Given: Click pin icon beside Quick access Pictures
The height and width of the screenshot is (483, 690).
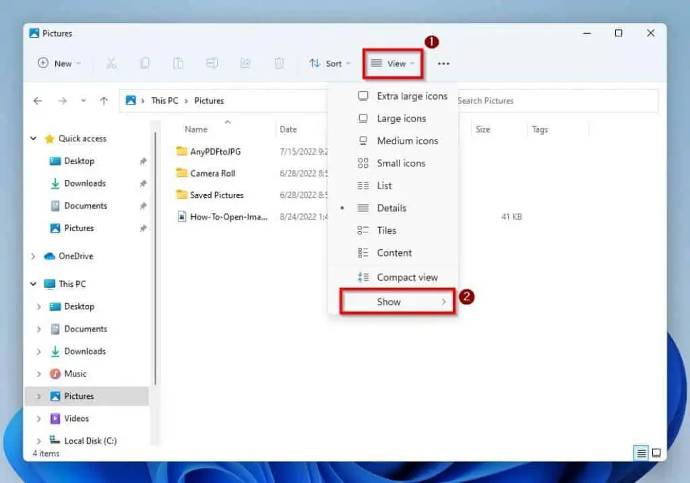Looking at the screenshot, I should 143,228.
